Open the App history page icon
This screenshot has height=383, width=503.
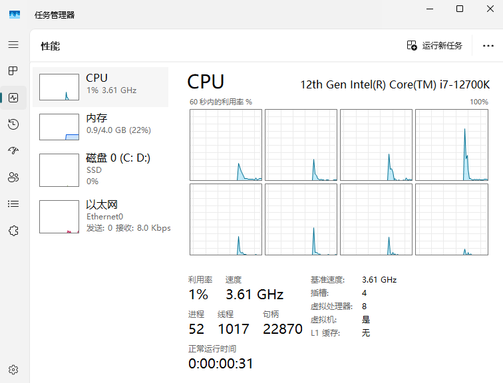coord(13,124)
